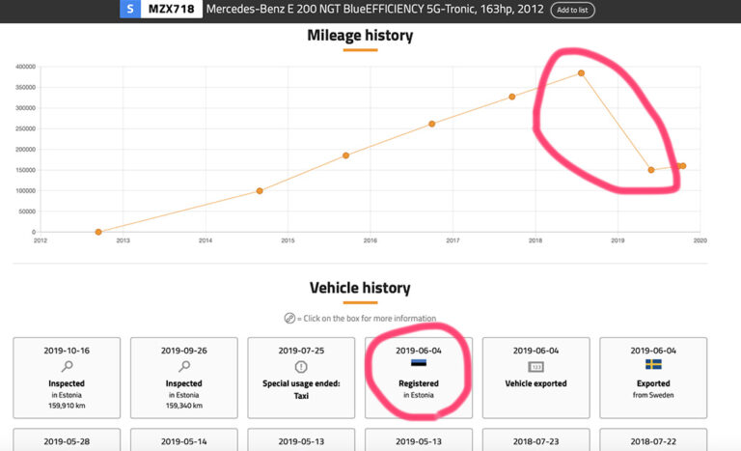
Task: Click the Mercedes-Benz E 200 NGT title text
Action: click(x=374, y=9)
